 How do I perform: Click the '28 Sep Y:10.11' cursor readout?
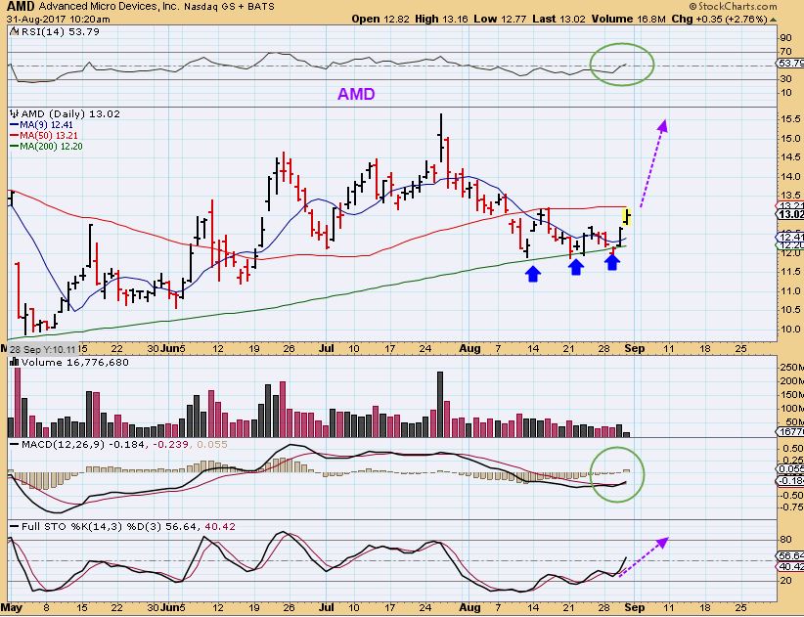pyautogui.click(x=43, y=349)
